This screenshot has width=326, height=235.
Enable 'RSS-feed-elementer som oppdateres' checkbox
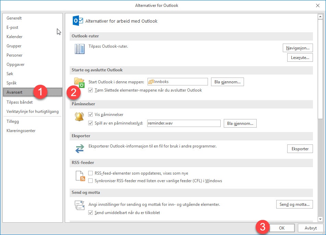[91, 173]
